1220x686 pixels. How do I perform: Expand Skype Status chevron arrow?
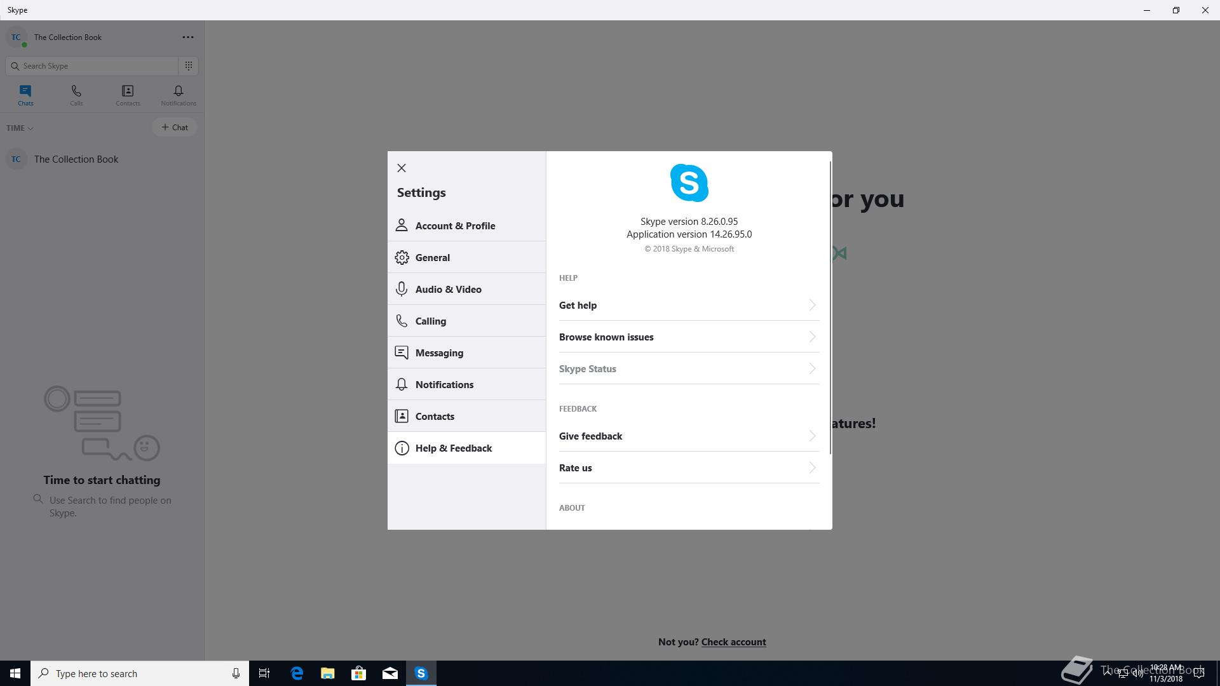[x=812, y=368]
